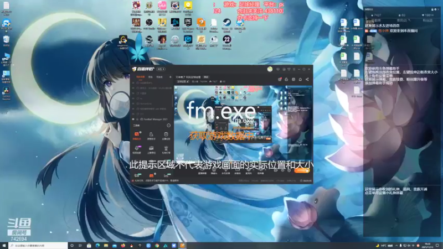Expand the hidden system tray icons arrow
This screenshot has width=443, height=249.
pos(396,246)
